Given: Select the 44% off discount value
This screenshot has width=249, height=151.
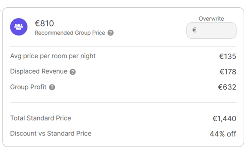Looking at the screenshot, I should (x=223, y=134).
